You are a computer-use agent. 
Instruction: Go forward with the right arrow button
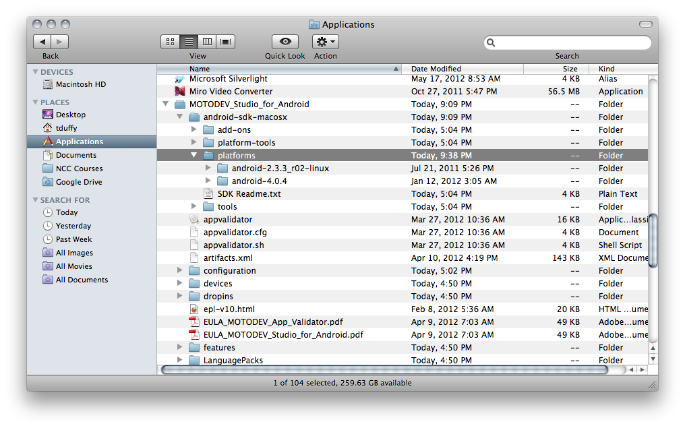60,42
